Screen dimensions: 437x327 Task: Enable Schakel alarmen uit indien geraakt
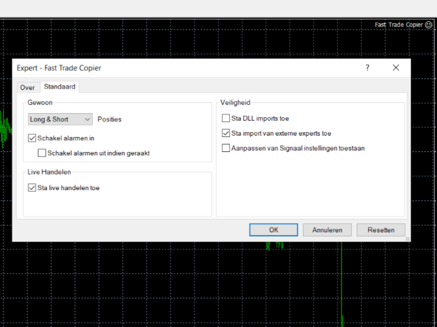[42, 153]
